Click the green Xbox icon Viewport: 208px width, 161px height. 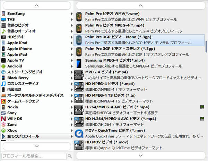(x=3, y=131)
